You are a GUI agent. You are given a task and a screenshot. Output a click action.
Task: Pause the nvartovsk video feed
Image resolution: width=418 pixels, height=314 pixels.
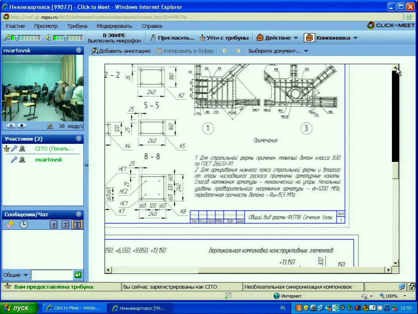pyautogui.click(x=11, y=126)
